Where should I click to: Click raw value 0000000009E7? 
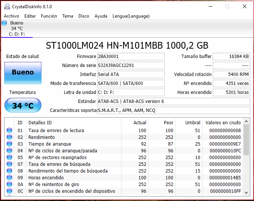point(225,144)
